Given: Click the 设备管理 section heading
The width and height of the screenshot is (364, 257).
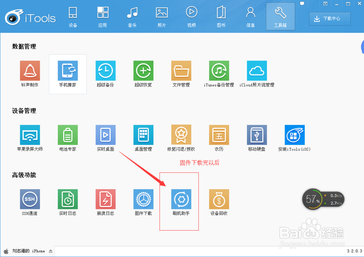Looking at the screenshot, I should [x=24, y=111].
